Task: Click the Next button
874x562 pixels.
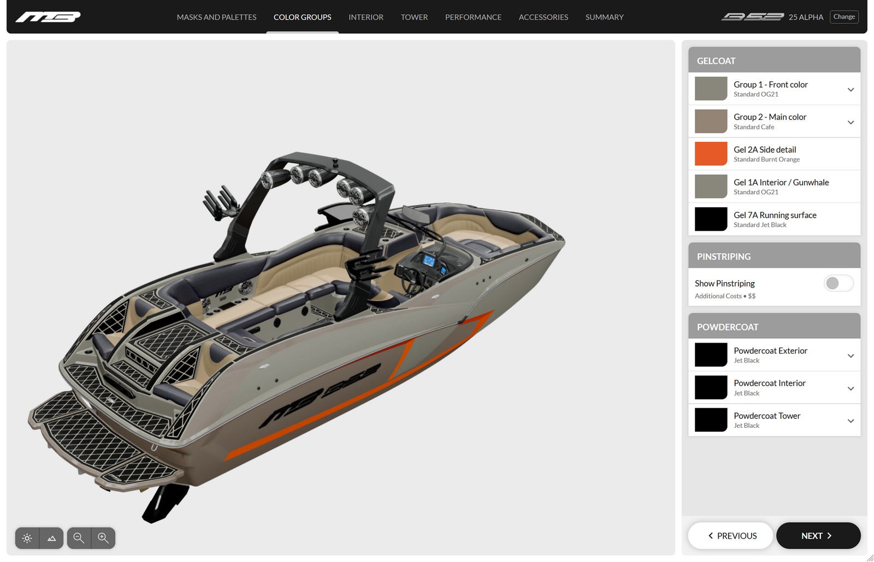Action: (x=818, y=536)
